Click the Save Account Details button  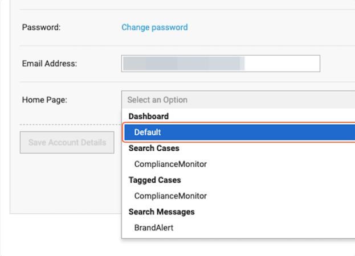click(67, 142)
